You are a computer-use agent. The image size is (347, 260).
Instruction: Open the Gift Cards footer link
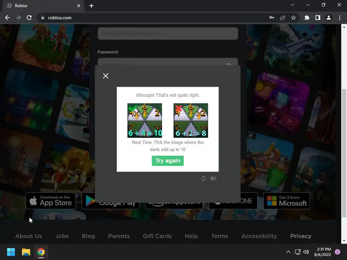pos(157,236)
